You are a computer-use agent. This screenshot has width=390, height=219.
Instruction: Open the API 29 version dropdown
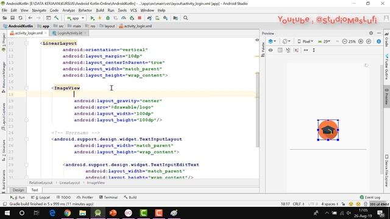pyautogui.click(x=324, y=41)
